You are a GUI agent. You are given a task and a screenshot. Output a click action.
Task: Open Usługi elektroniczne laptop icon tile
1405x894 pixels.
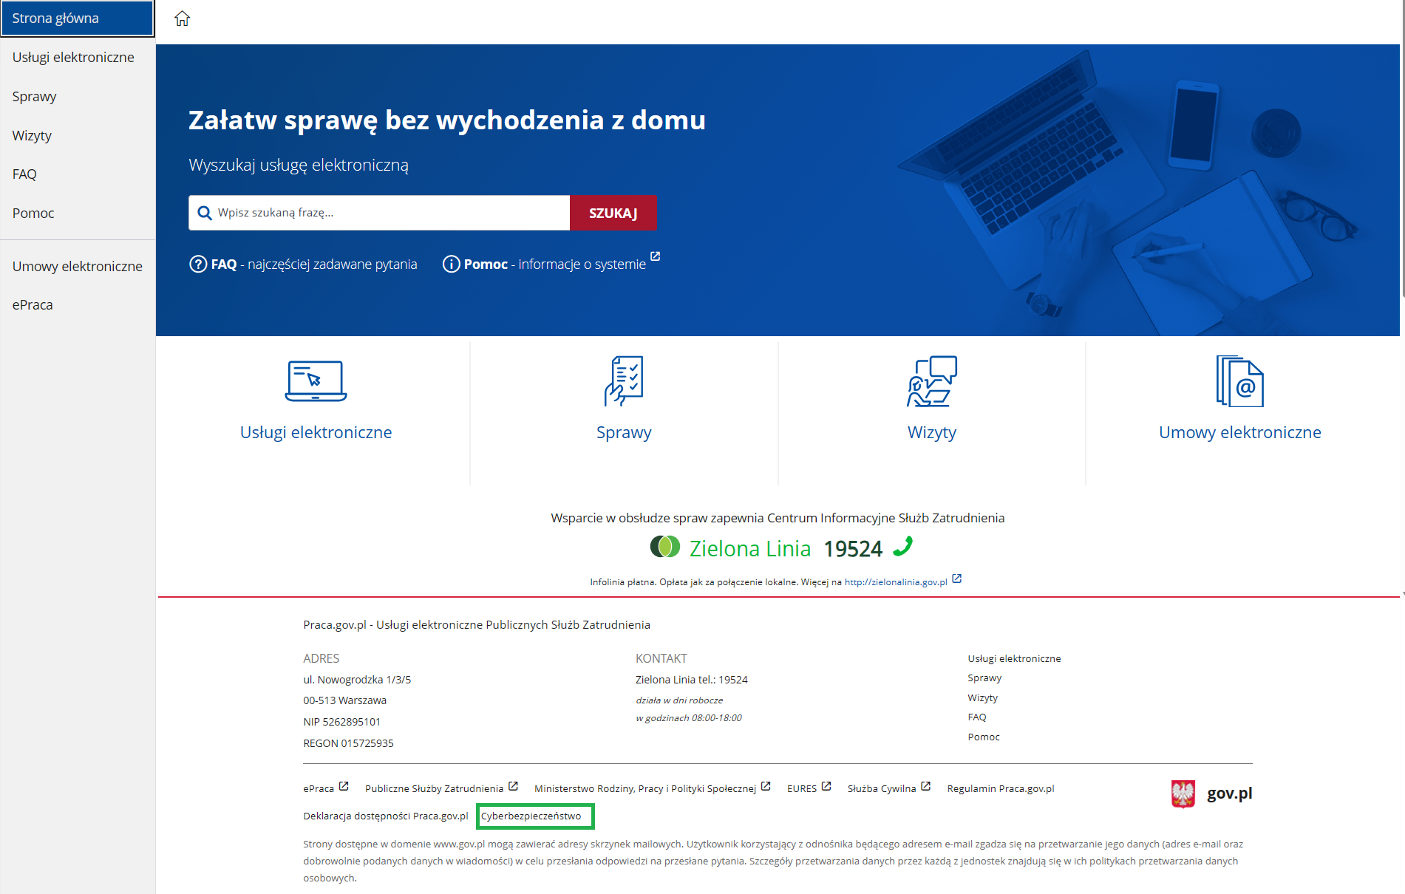tap(316, 381)
